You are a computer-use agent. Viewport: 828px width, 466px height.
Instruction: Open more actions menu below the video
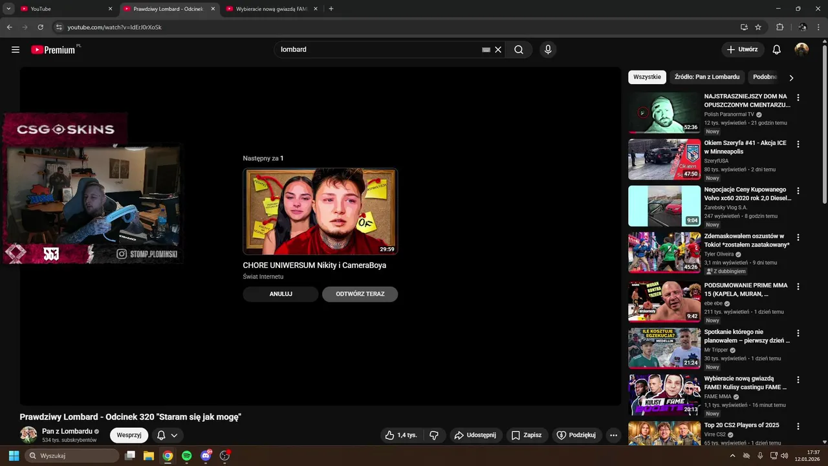(614, 436)
